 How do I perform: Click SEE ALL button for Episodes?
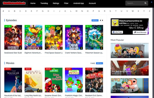95,20
